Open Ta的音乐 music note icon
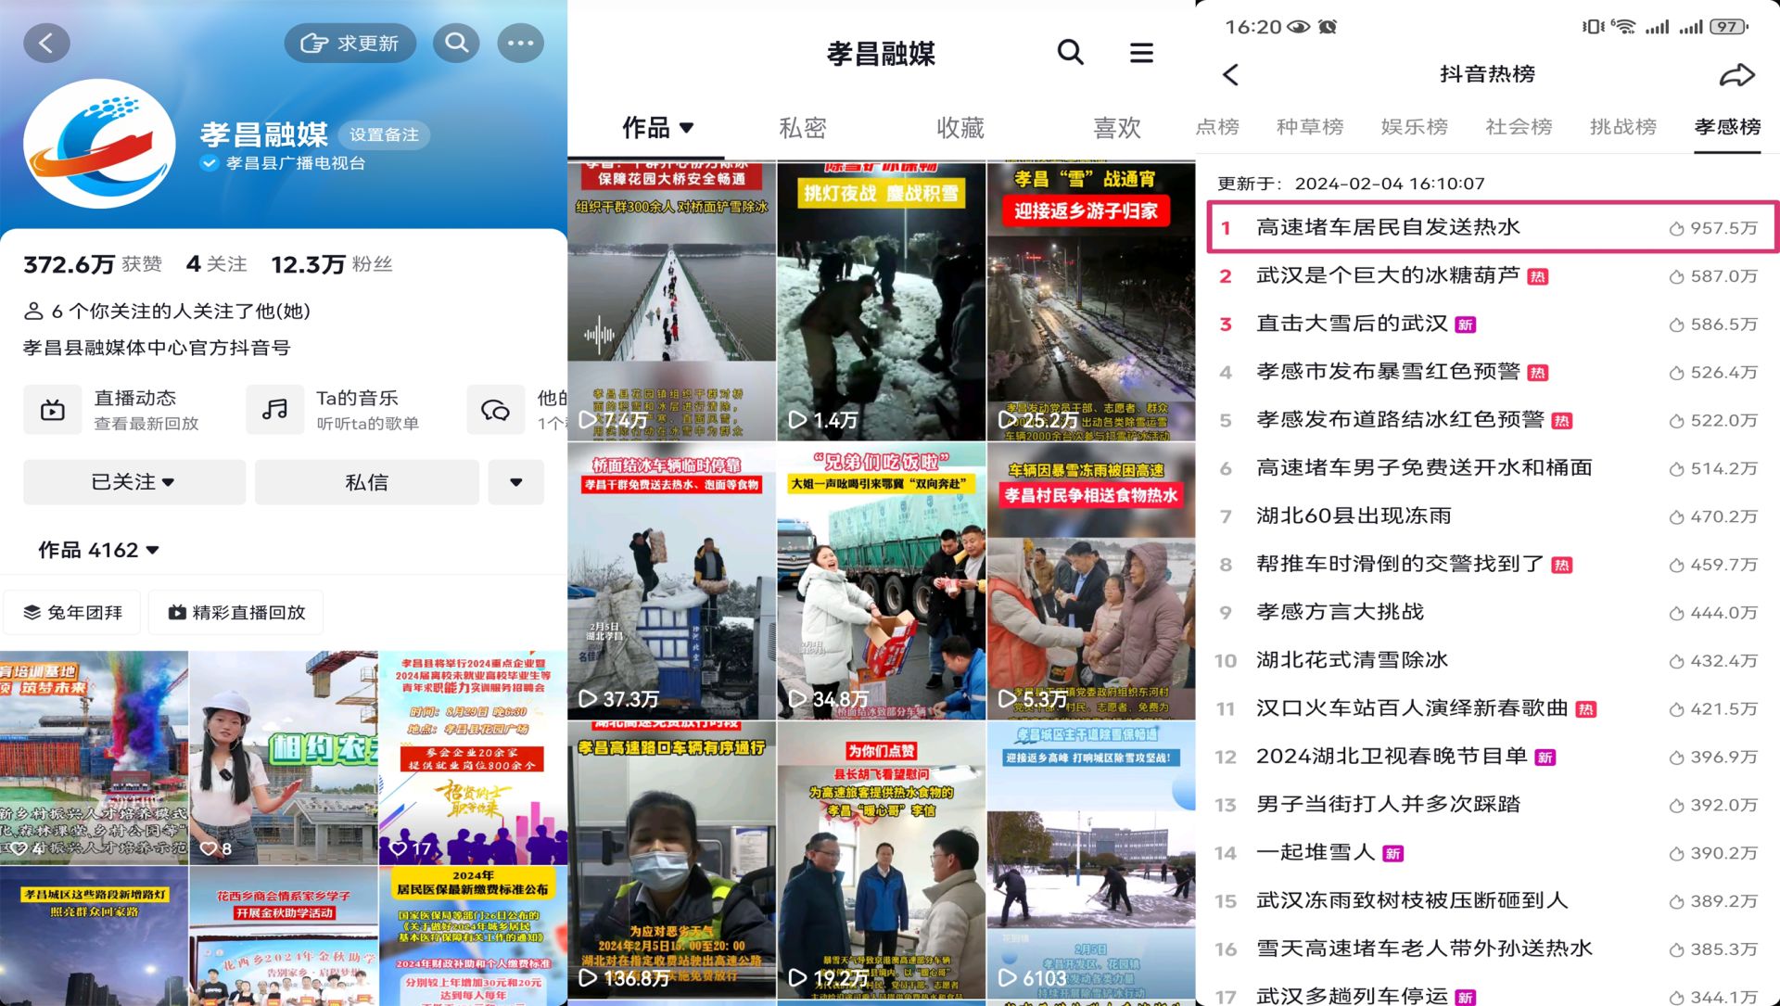 (274, 410)
